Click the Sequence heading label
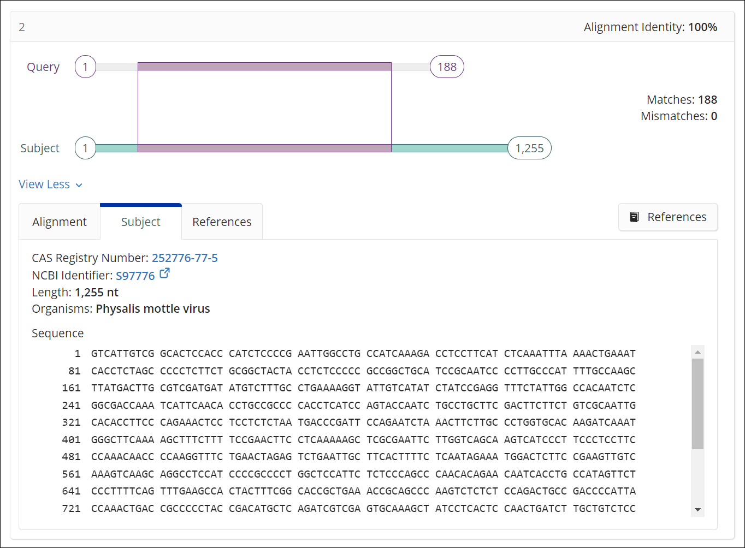 pos(58,333)
